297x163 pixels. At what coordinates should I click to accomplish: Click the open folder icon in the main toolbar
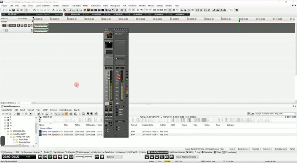point(10,10)
